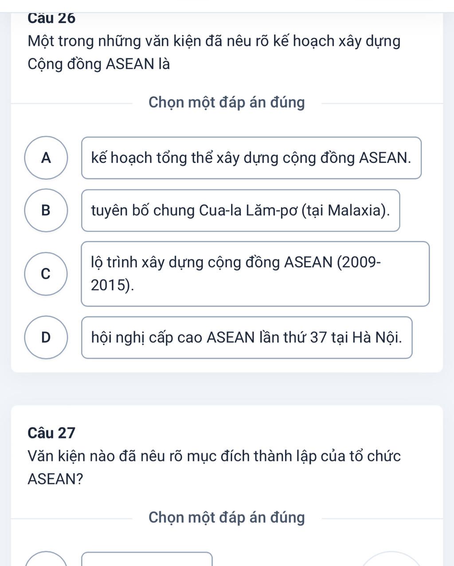Click answer box 'lộ trình xây dựng cộng đồng'
Image resolution: width=454 pixels, height=566 pixels.
(255, 274)
